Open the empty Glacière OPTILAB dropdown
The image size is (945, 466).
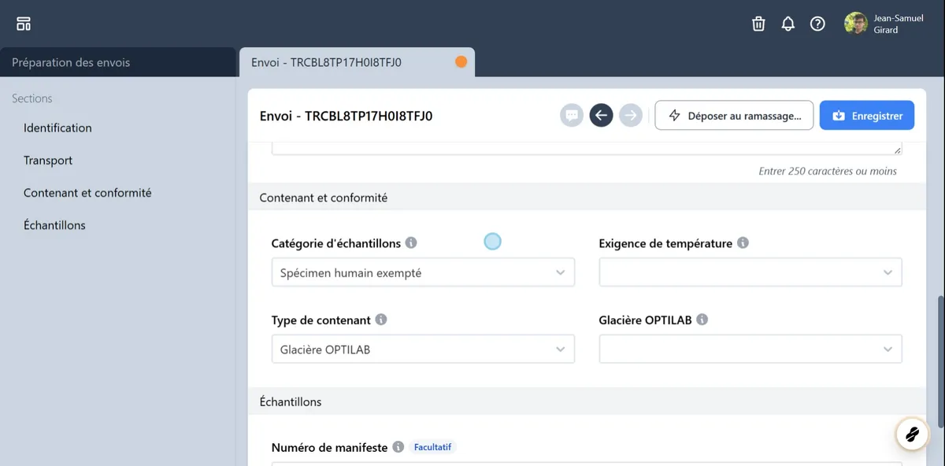coord(750,349)
